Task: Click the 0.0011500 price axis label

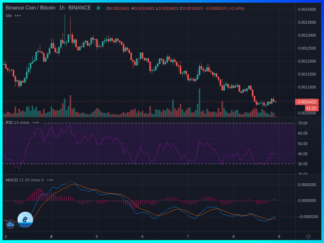Action: point(307,74)
